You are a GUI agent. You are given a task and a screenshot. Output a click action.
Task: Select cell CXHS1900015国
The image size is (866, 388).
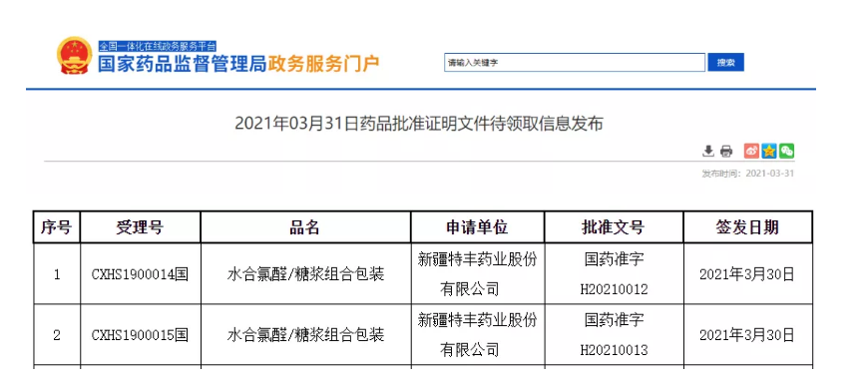click(x=140, y=334)
